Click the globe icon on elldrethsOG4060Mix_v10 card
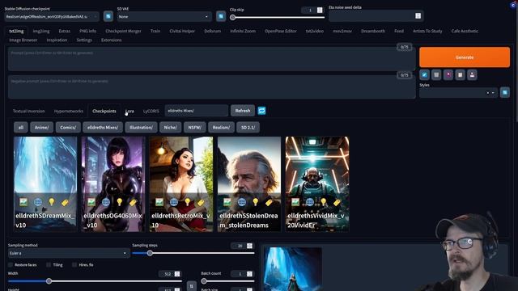This screenshot has width=518, height=291. 106,202
